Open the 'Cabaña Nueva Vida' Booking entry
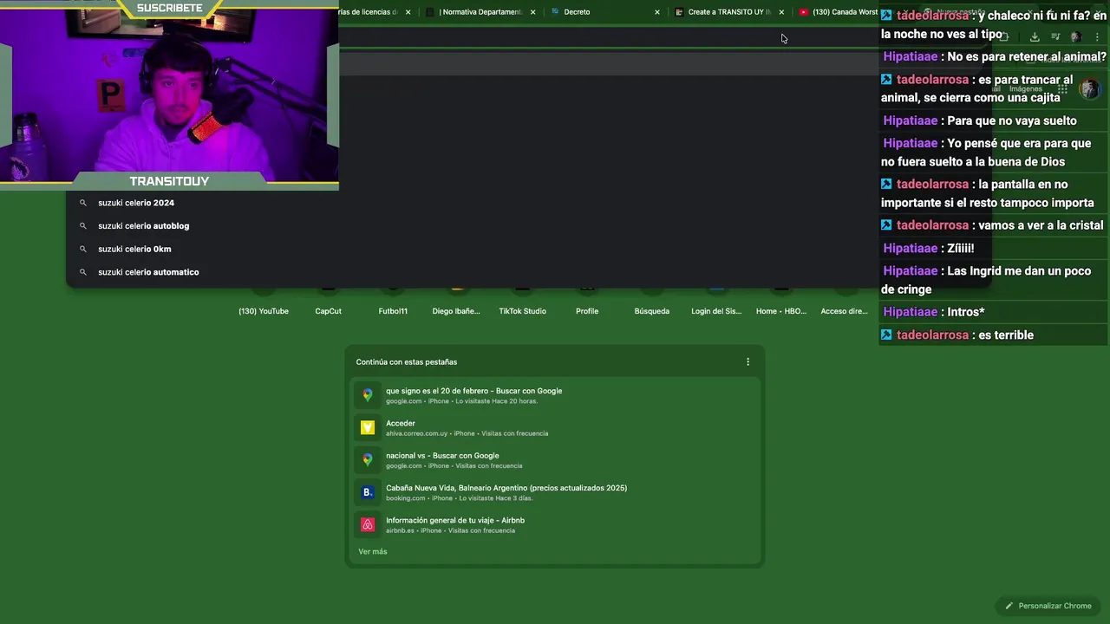 [x=555, y=492]
